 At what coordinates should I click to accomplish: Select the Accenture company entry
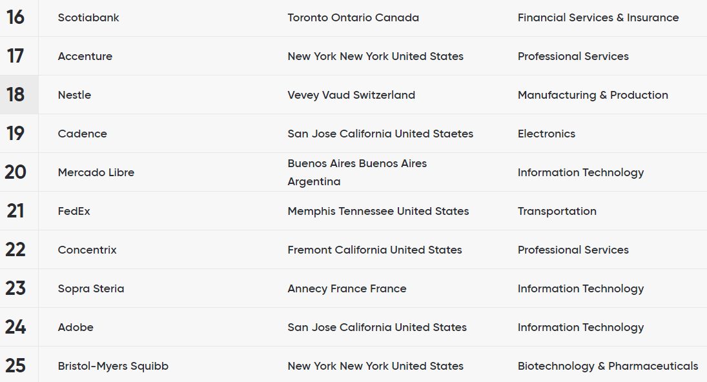[85, 56]
